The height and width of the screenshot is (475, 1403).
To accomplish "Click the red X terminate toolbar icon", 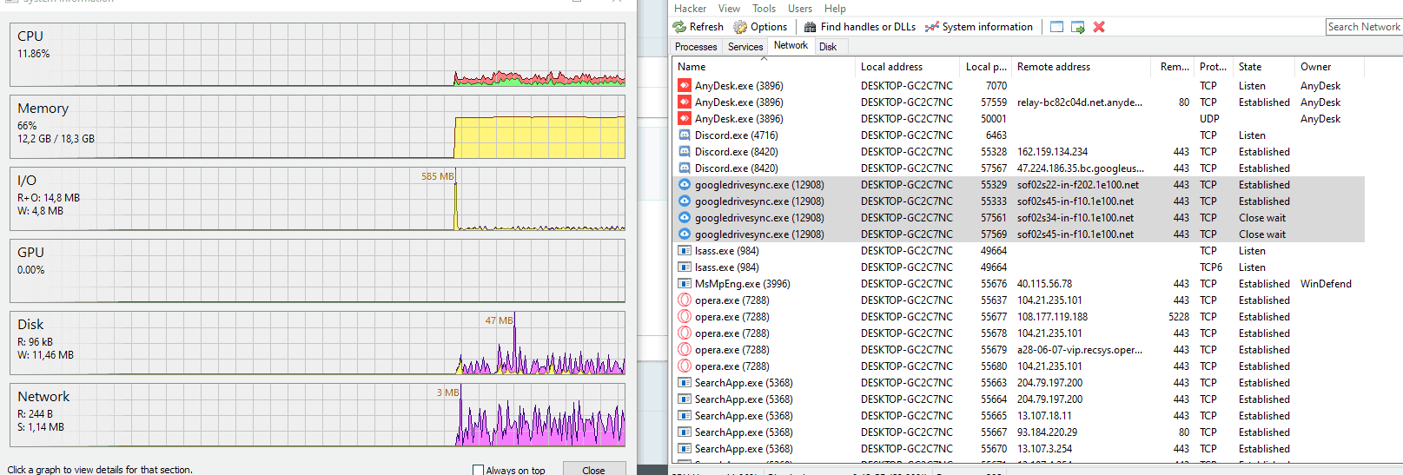I will pos(1099,27).
